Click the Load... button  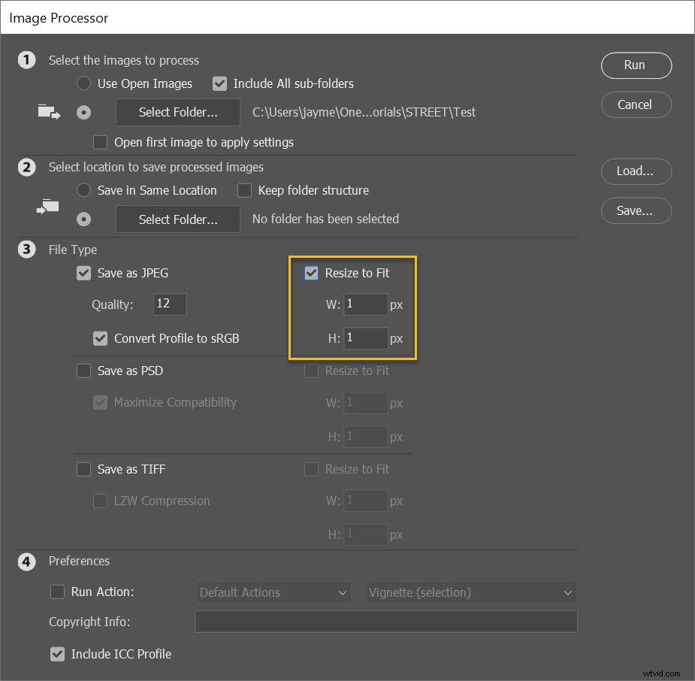pos(636,171)
